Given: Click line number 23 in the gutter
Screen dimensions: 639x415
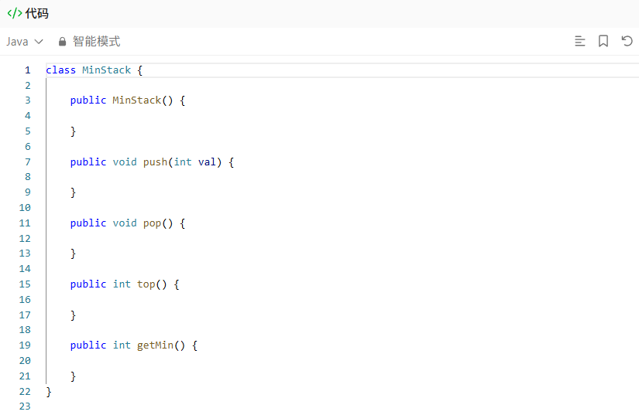Looking at the screenshot, I should point(25,406).
